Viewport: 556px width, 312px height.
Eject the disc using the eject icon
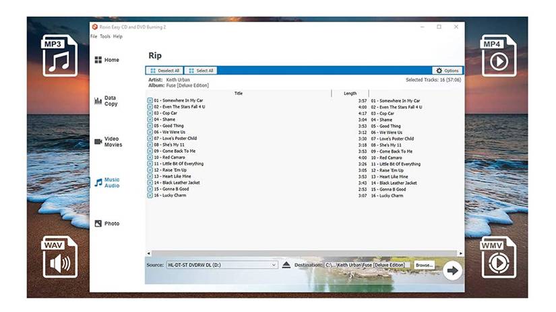pyautogui.click(x=286, y=265)
